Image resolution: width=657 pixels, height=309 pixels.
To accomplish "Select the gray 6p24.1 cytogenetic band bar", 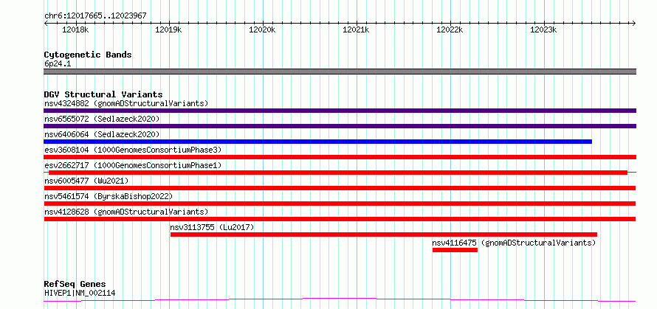I will click(x=340, y=72).
